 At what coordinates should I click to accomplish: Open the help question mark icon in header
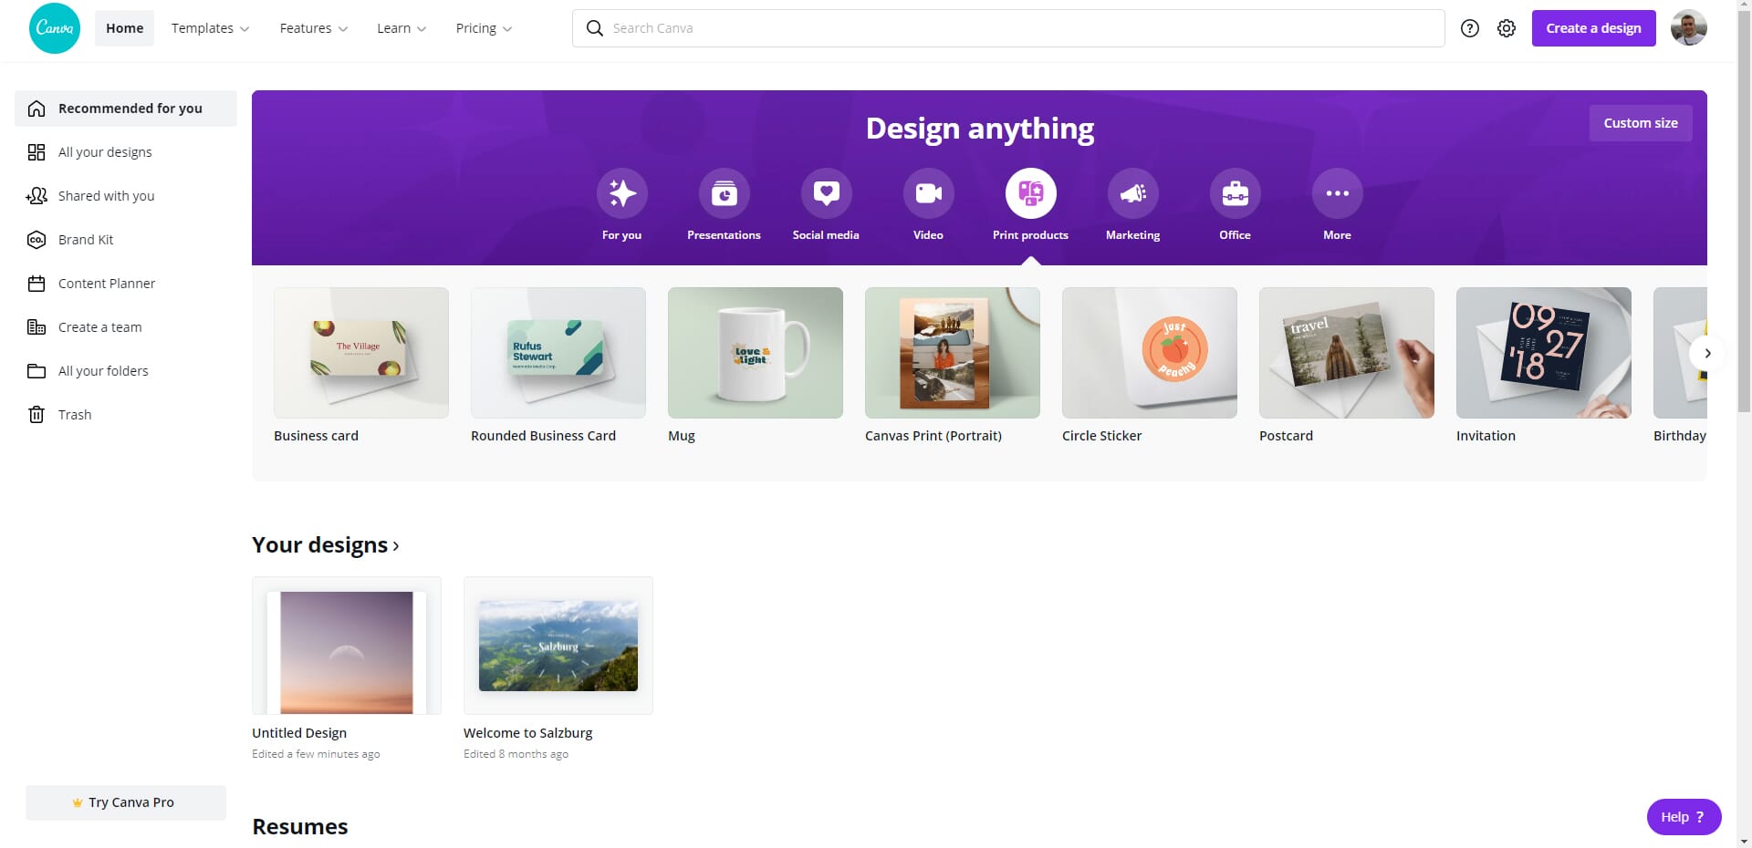click(x=1469, y=28)
